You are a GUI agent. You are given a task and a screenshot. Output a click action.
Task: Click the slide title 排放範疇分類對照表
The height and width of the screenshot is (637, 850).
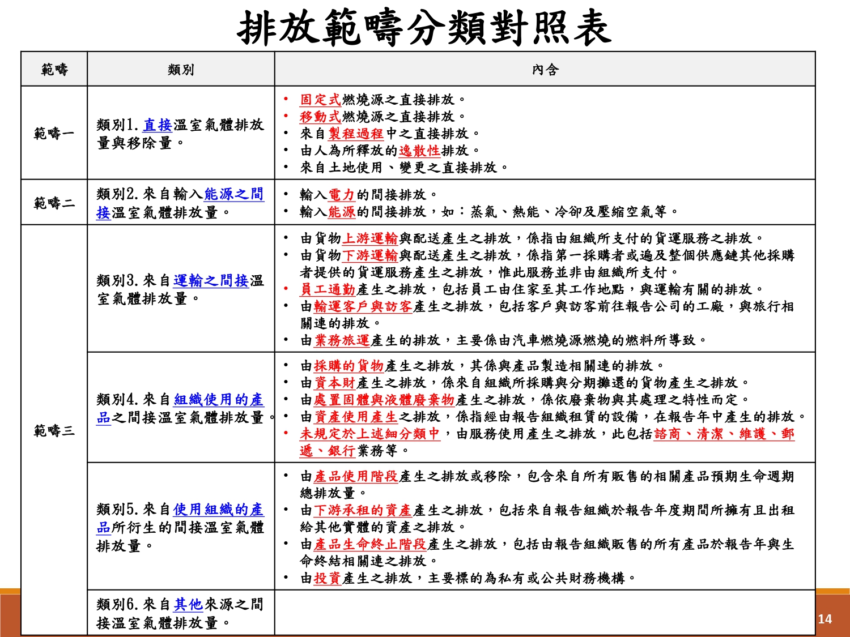[424, 27]
